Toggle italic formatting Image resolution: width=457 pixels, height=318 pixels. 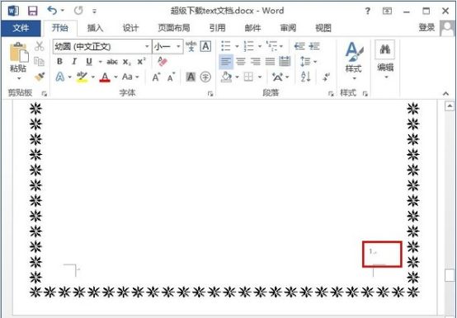(x=74, y=62)
